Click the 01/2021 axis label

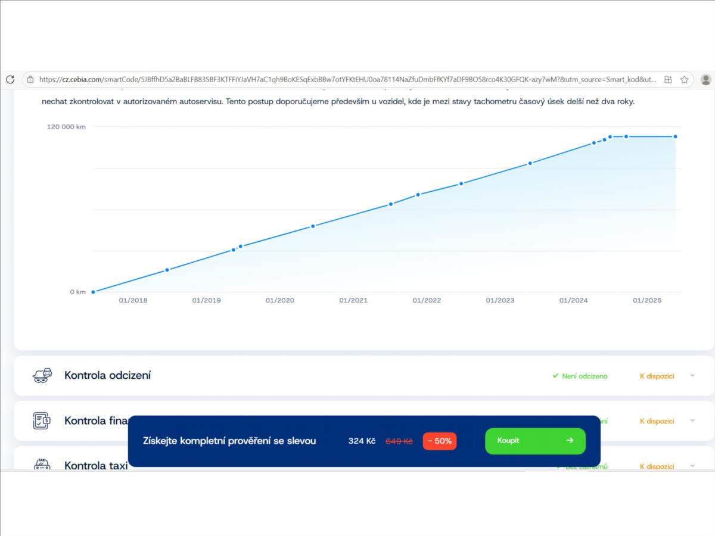(353, 300)
